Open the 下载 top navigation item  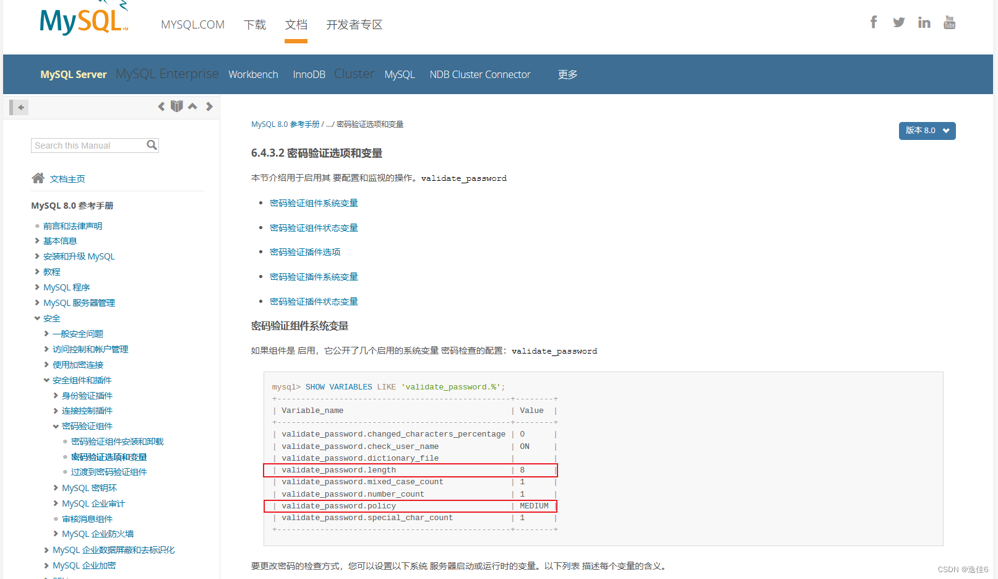255,25
